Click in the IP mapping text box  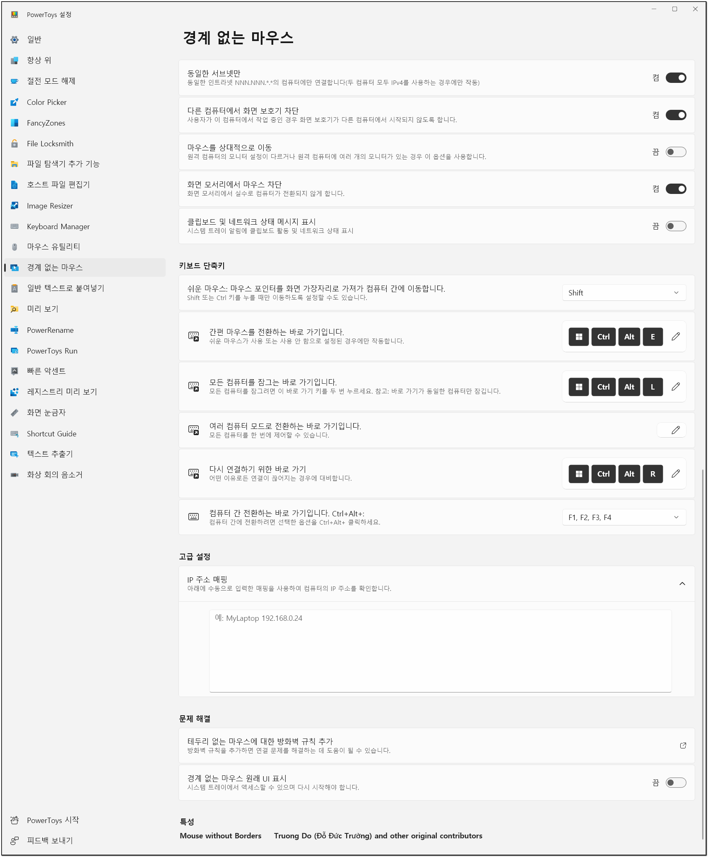coord(440,651)
